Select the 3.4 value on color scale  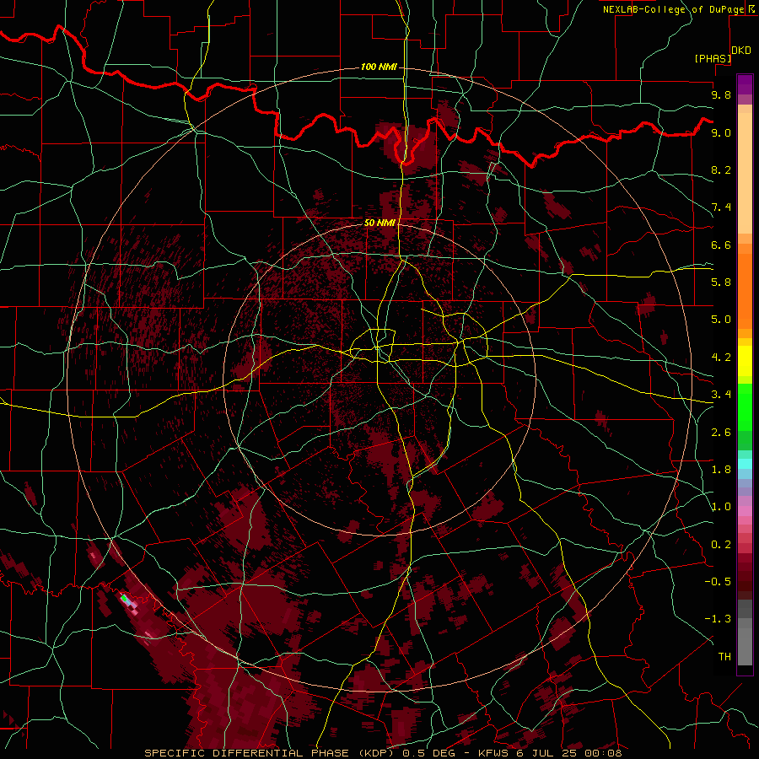721,395
